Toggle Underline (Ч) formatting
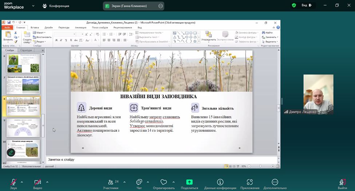This screenshot has height=191, width=355. tap(66, 40)
